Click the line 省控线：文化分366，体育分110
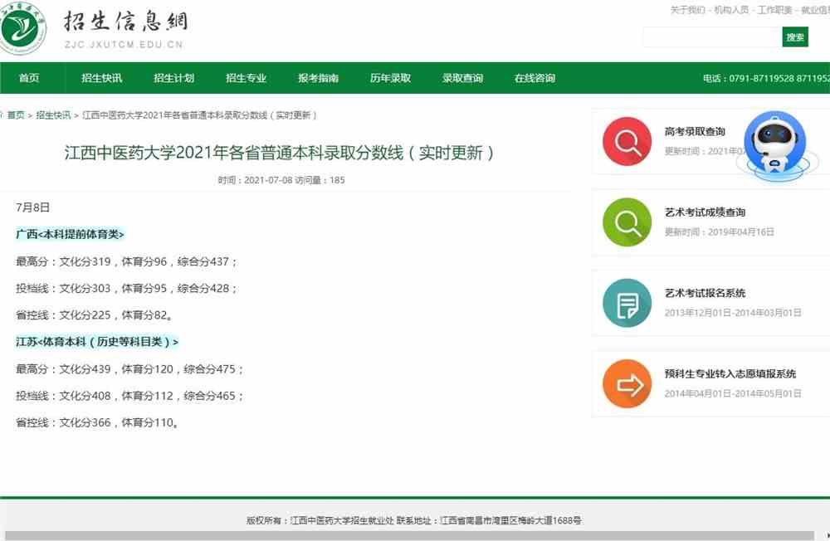830x541 pixels. 97,423
